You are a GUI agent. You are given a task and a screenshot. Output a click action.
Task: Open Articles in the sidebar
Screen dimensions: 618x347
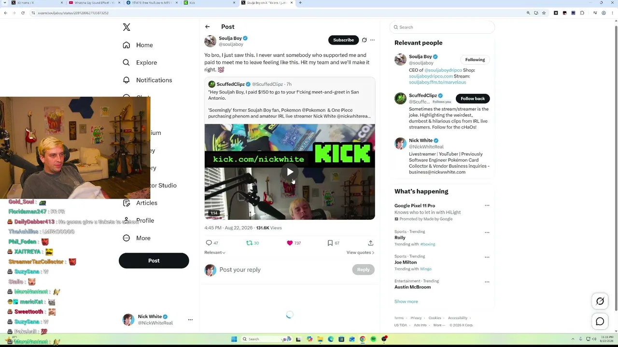[140, 203]
